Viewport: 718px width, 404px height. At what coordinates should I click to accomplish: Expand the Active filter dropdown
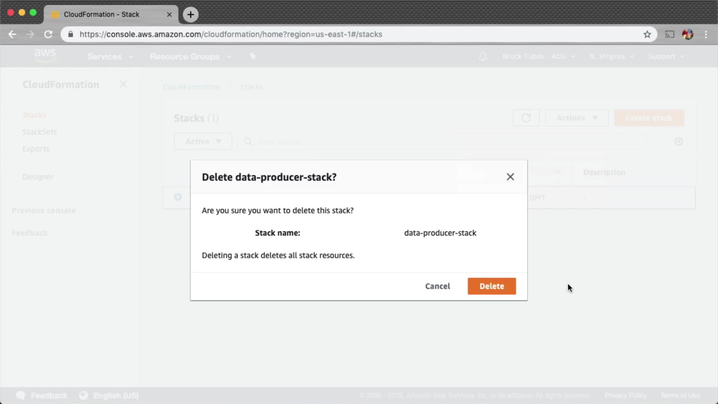(203, 141)
